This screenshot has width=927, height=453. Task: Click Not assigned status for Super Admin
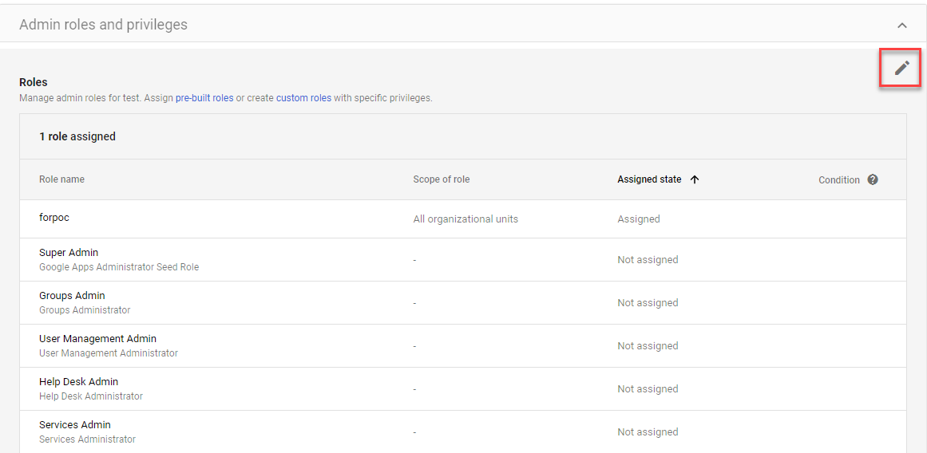(648, 260)
